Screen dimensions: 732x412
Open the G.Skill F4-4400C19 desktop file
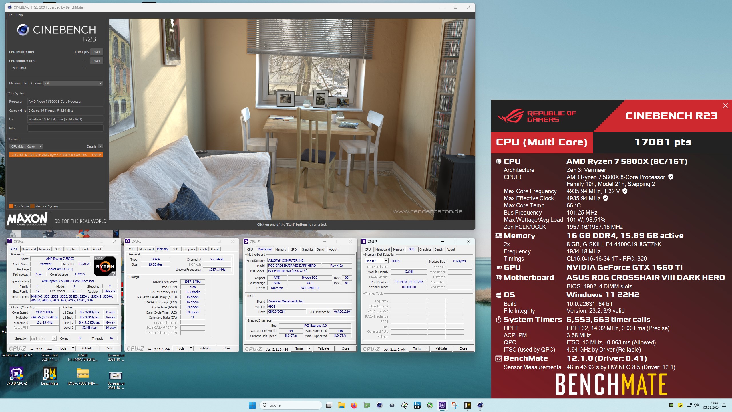pos(83,357)
